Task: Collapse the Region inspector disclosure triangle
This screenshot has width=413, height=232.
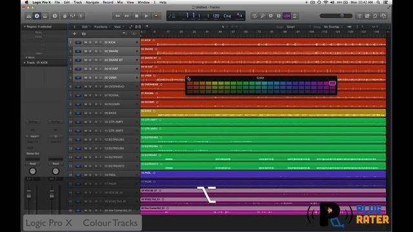Action: (x=25, y=26)
